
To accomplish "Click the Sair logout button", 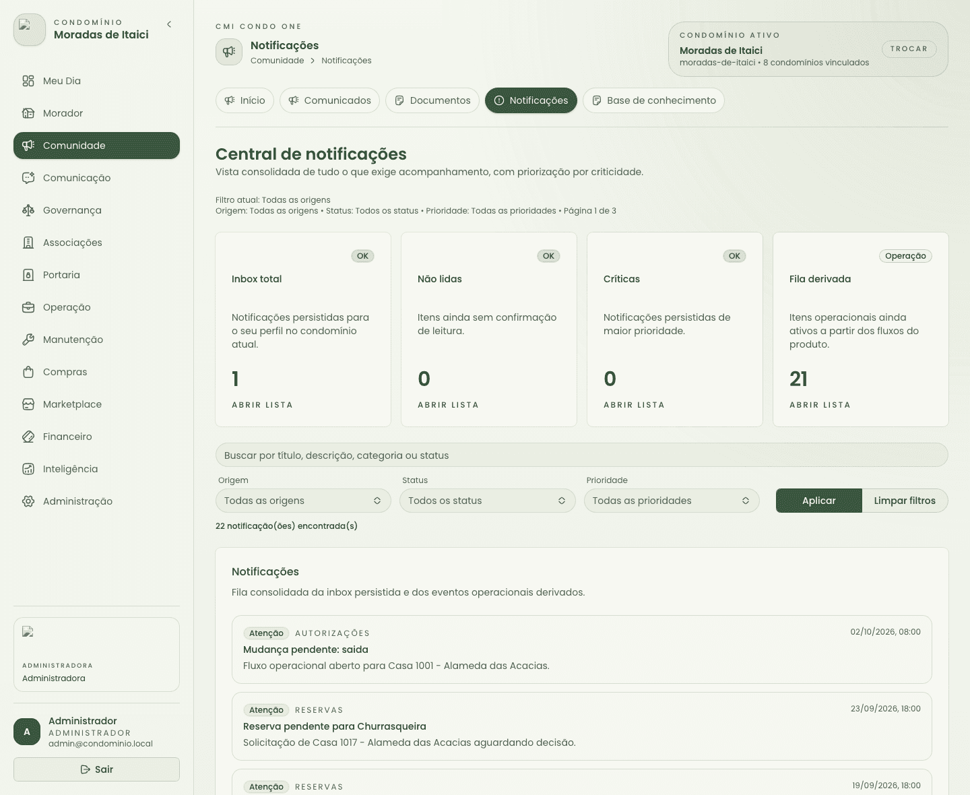I will coord(96,769).
